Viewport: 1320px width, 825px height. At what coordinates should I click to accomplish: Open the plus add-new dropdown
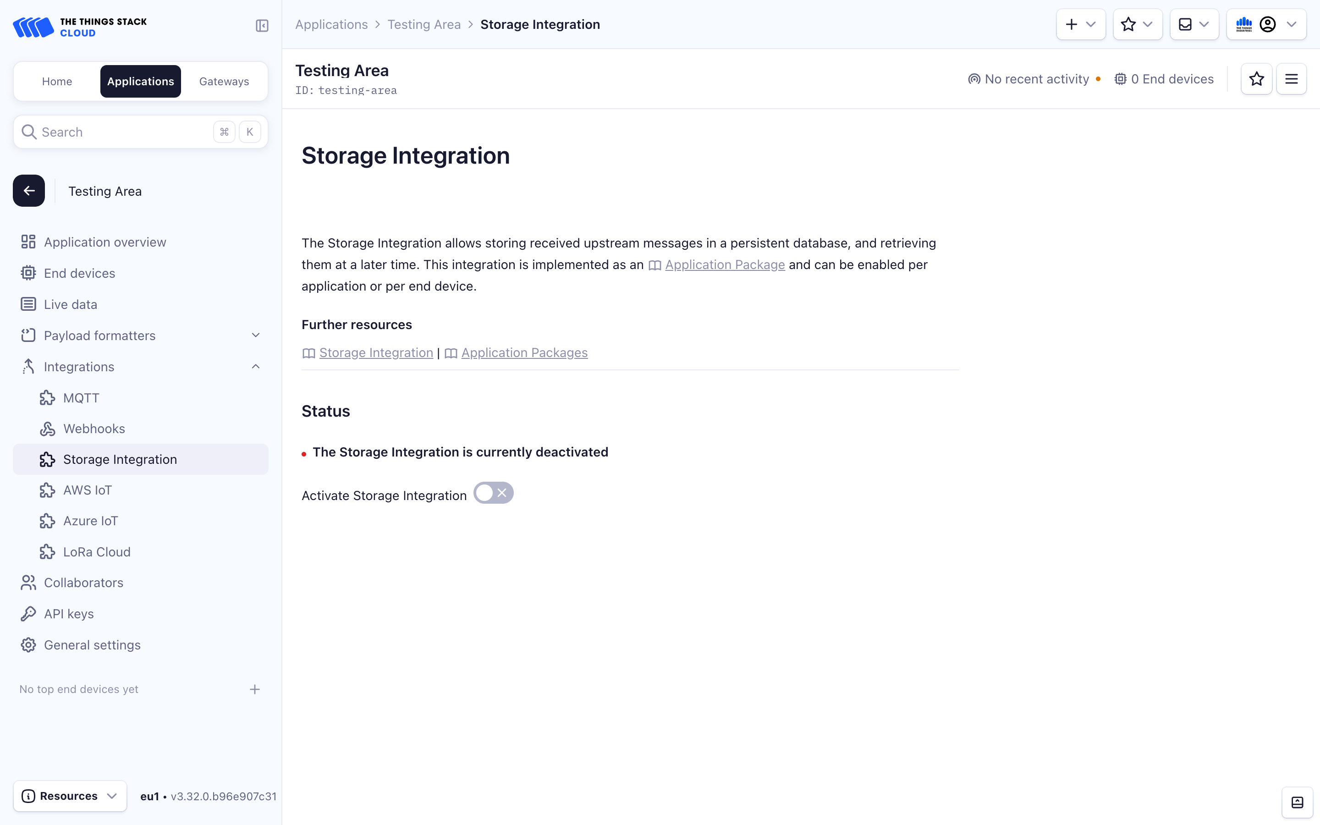[x=1081, y=25]
